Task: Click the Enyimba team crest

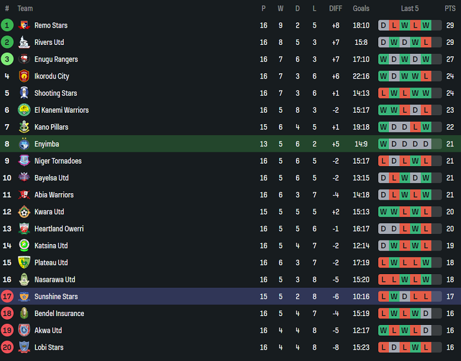Action: (24, 144)
